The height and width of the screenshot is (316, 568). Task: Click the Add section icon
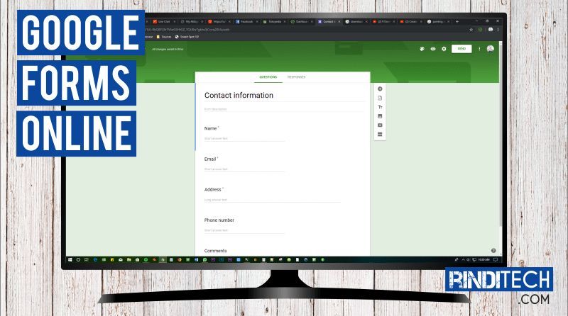click(x=380, y=134)
